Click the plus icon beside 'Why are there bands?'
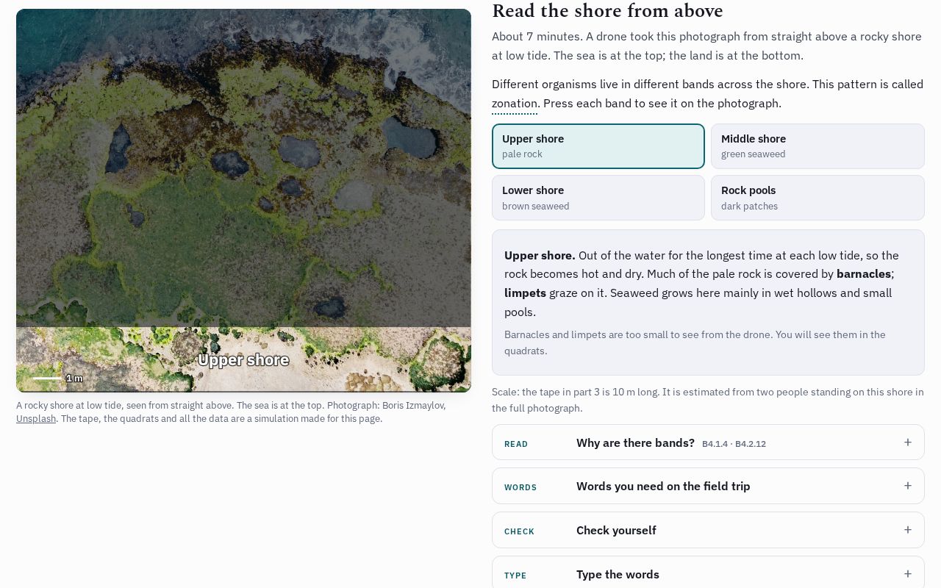 tap(908, 442)
